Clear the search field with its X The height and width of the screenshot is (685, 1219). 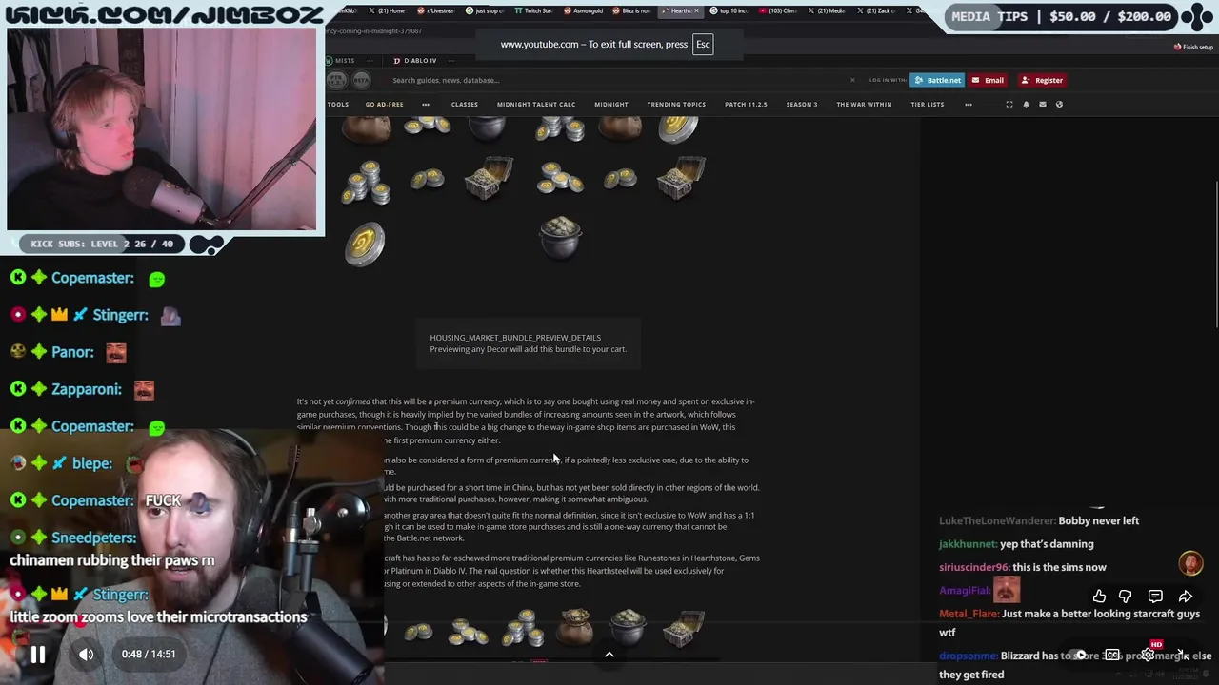[852, 80]
